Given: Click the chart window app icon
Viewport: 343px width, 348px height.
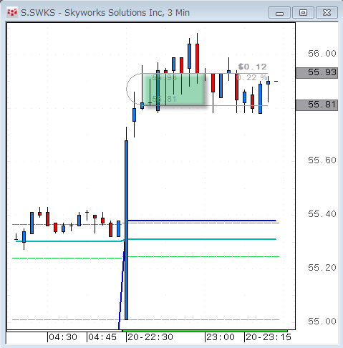Looking at the screenshot, I should click(12, 12).
